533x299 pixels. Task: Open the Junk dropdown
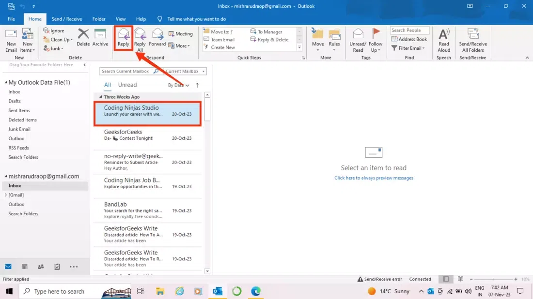(x=54, y=48)
